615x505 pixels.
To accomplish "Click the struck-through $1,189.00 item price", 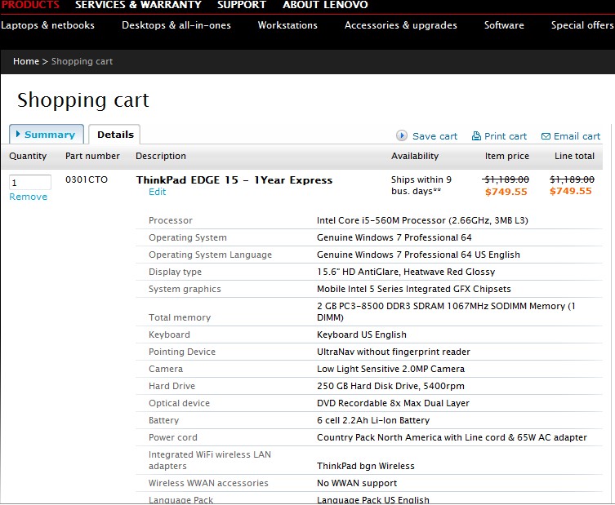I will [x=506, y=179].
